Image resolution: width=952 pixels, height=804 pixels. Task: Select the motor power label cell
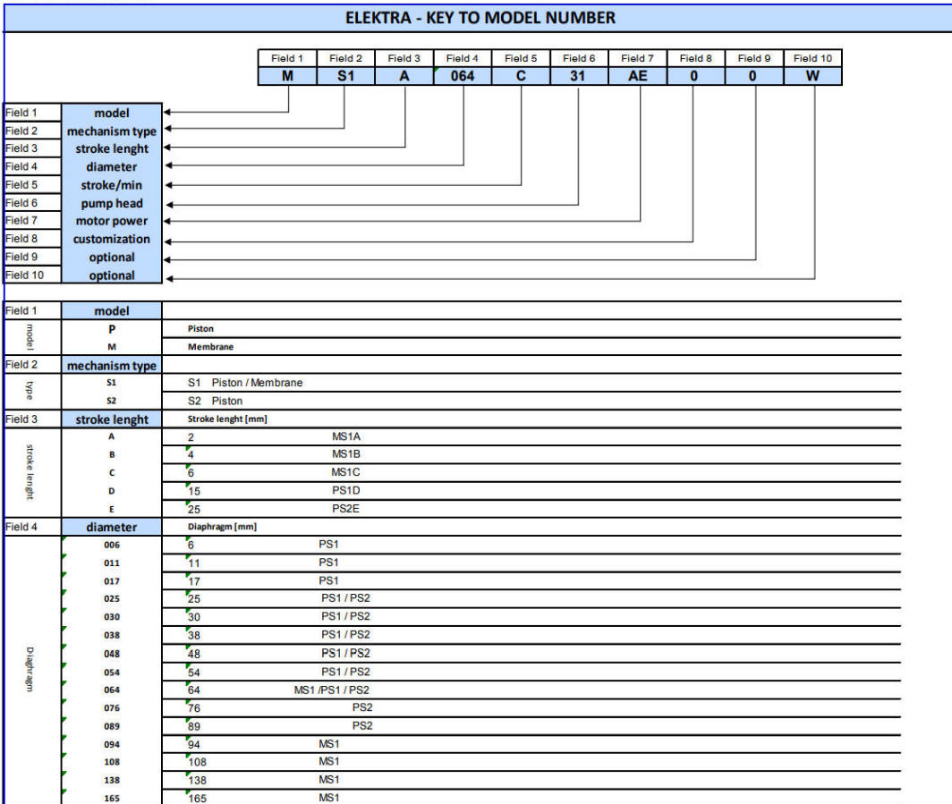112,221
